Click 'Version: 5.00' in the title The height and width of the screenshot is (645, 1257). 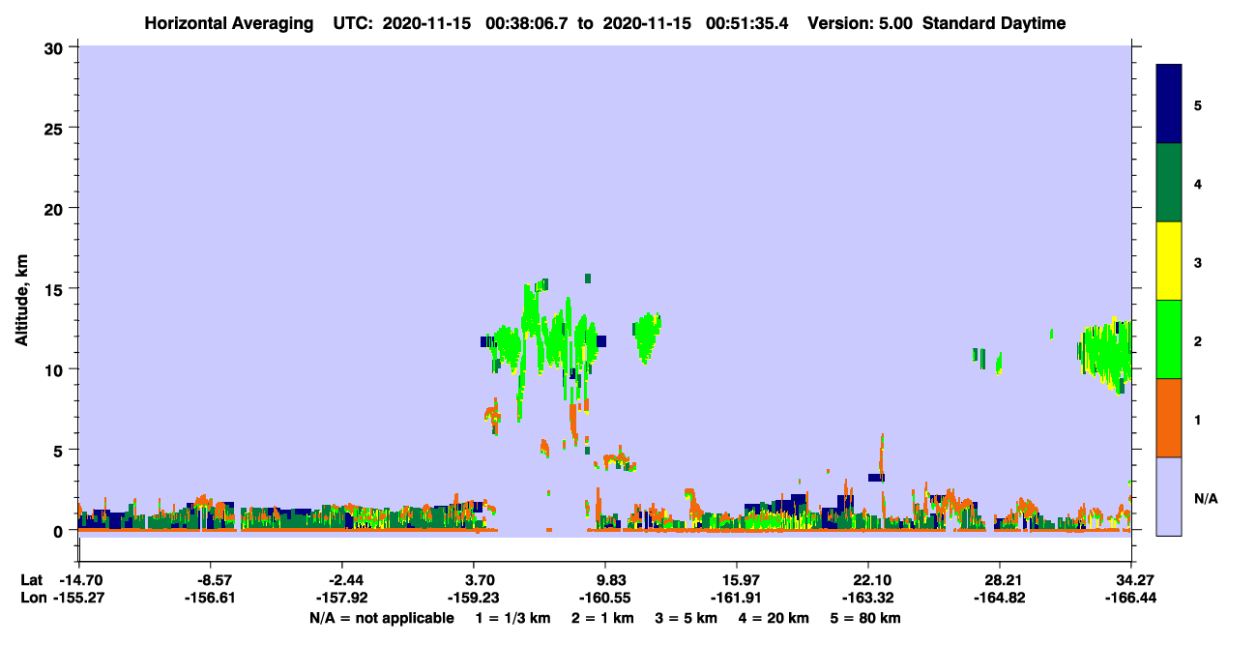click(862, 23)
